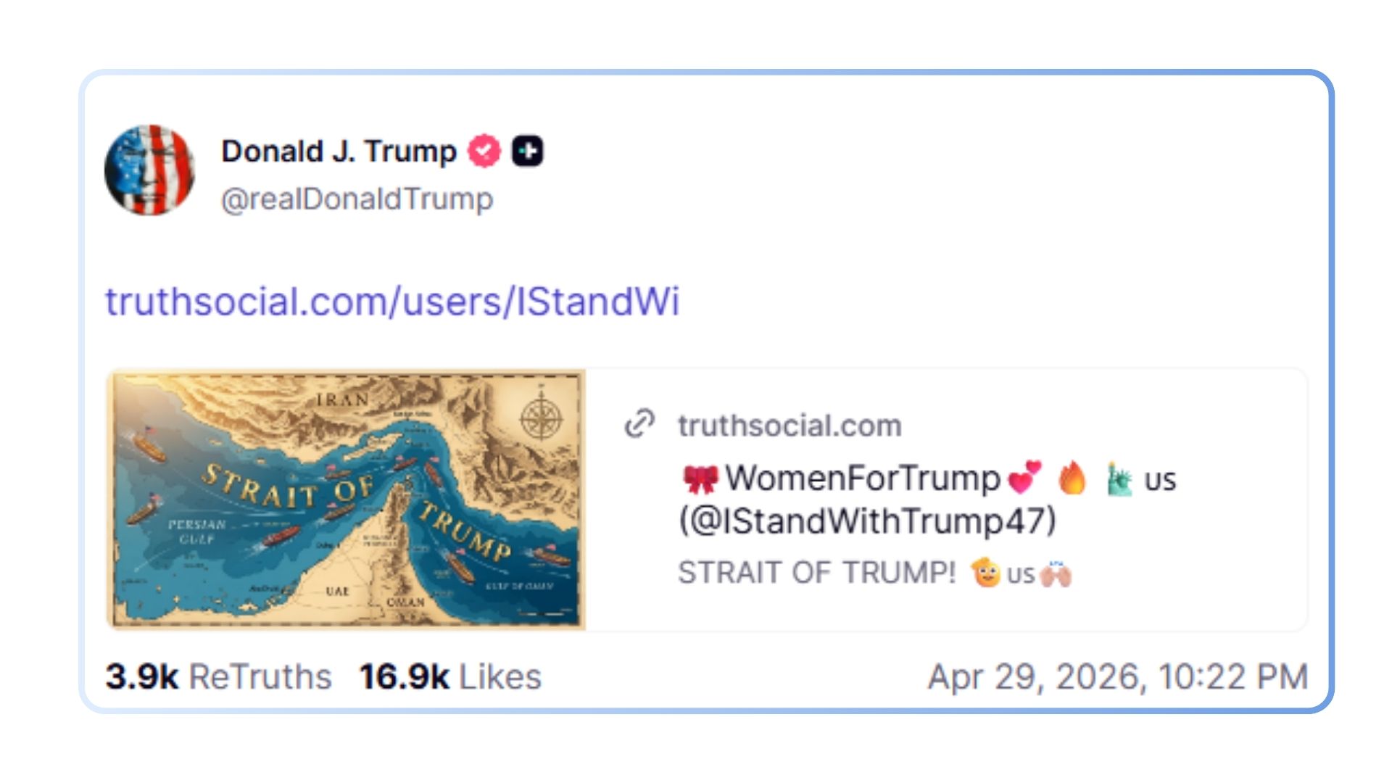Click the red ribbon emoji
This screenshot has height=783, width=1392.
click(700, 479)
